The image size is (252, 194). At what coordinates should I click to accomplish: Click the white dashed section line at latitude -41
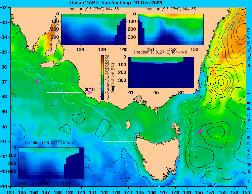pos(120,141)
